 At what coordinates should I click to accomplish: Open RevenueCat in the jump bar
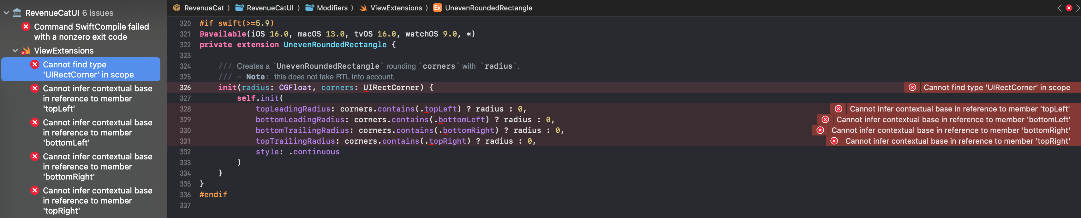tap(204, 8)
